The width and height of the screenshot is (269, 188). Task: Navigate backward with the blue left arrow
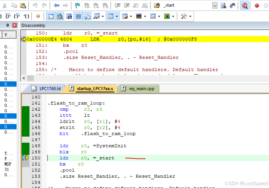click(x=56, y=5)
